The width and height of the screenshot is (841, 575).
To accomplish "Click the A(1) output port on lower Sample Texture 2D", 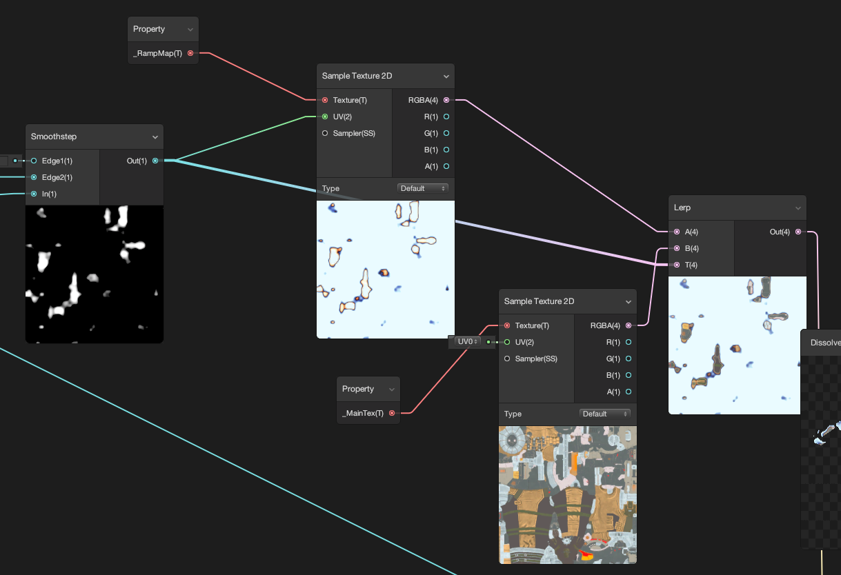I will coord(629,392).
